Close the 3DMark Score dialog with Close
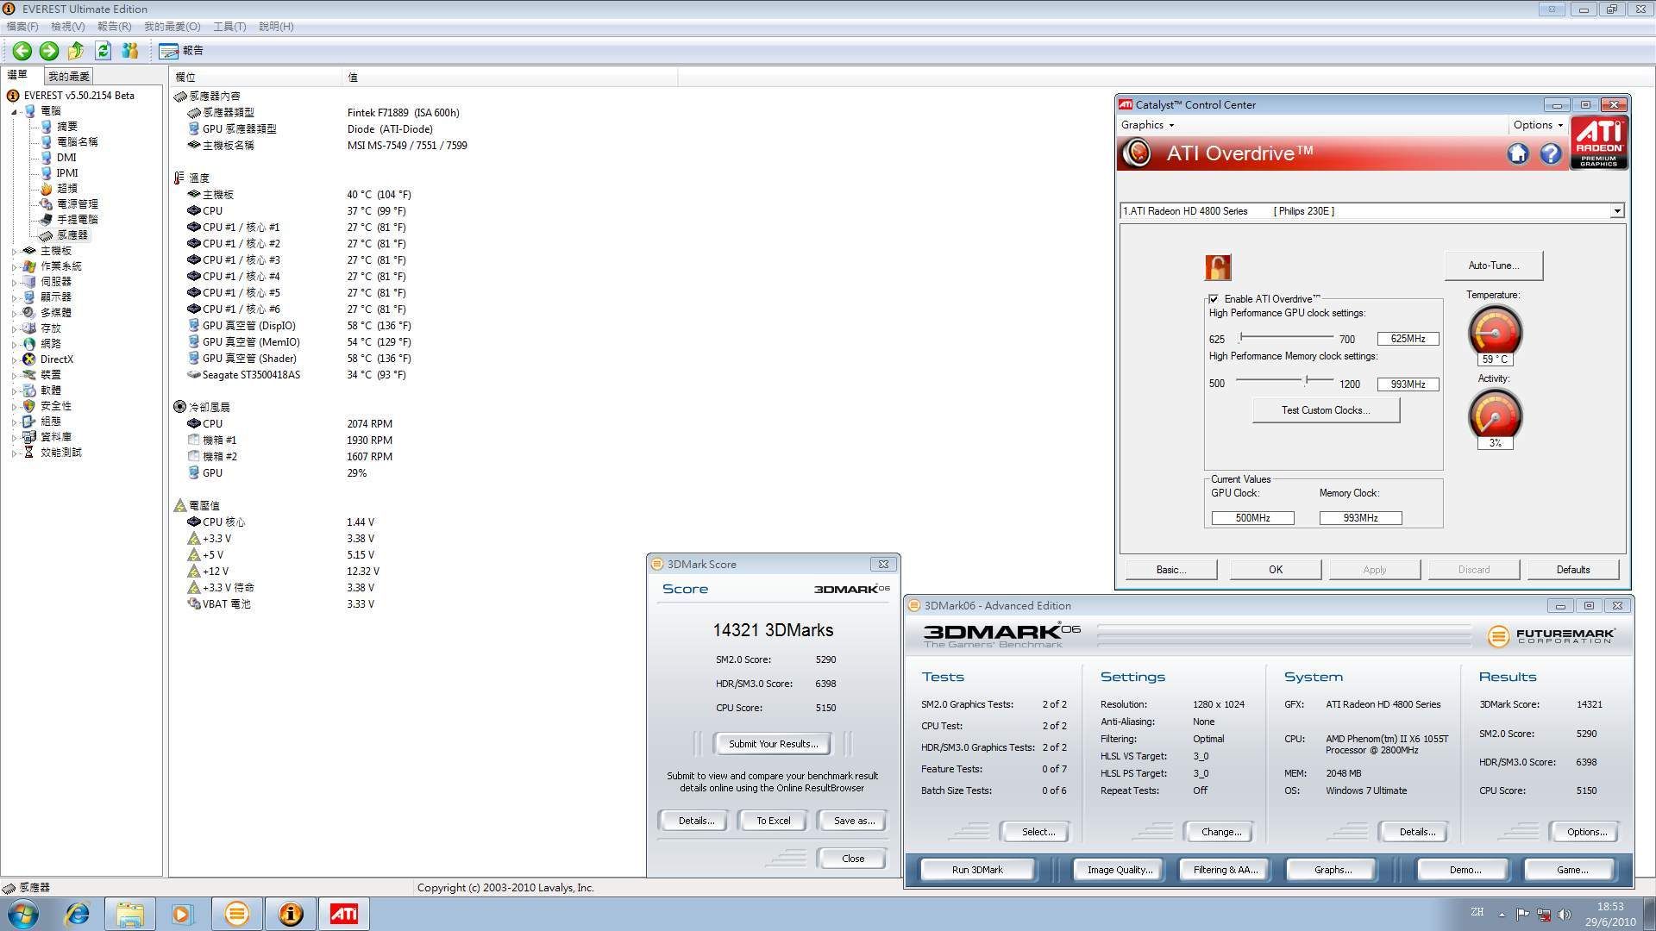This screenshot has height=931, width=1656. 853,859
